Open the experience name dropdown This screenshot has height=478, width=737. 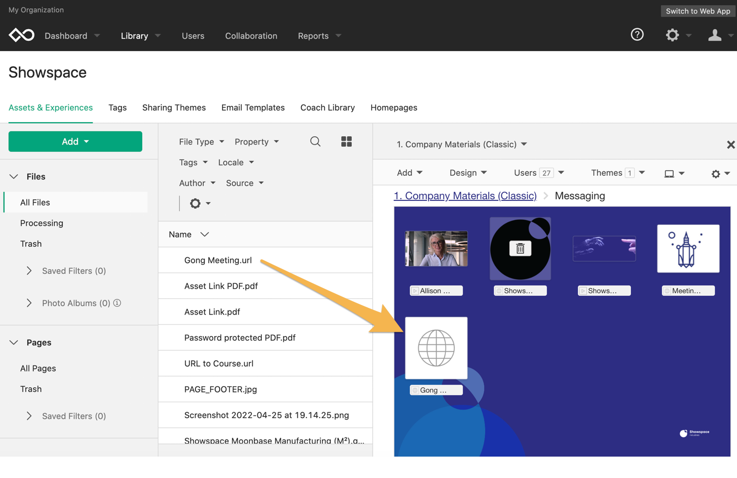(462, 144)
